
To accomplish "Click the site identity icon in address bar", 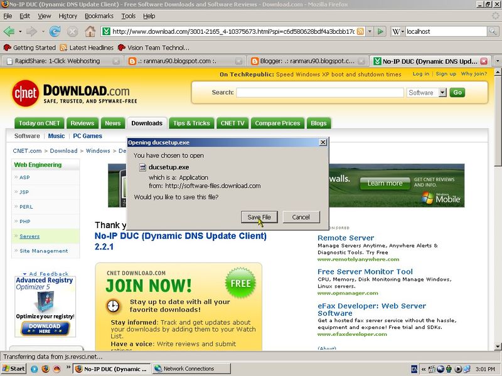I will pyautogui.click(x=106, y=31).
